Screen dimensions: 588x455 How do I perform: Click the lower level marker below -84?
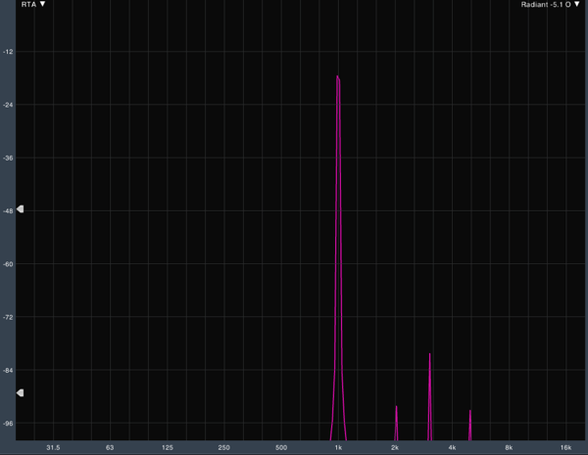pyautogui.click(x=21, y=392)
